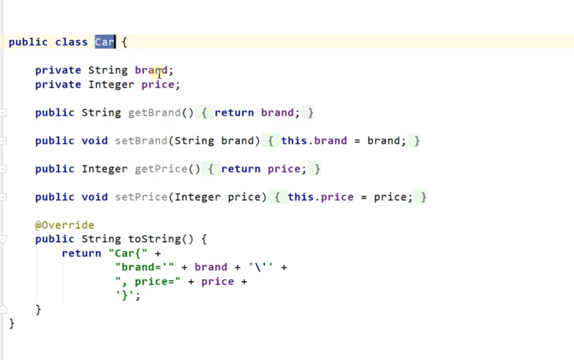574x360 pixels.
Task: Expand the folded getPrice() method in the gutter
Action: point(4,169)
